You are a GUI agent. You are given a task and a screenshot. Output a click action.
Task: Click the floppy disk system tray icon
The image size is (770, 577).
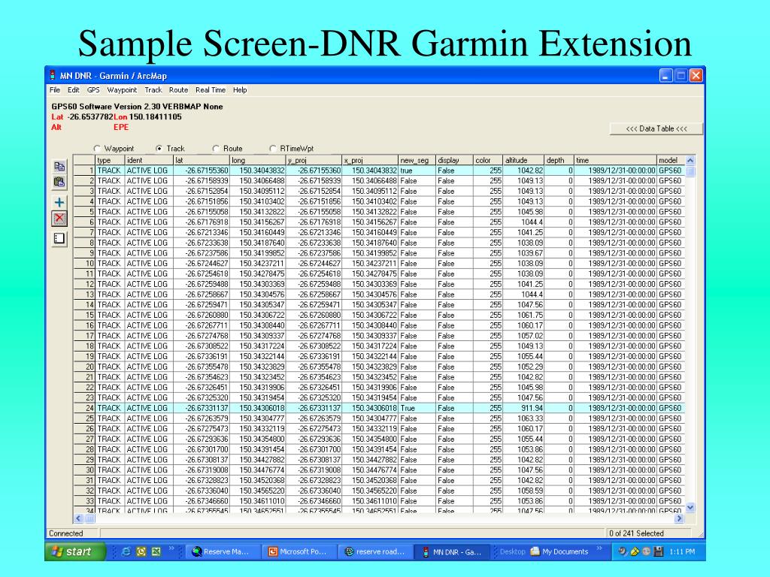tap(659, 551)
